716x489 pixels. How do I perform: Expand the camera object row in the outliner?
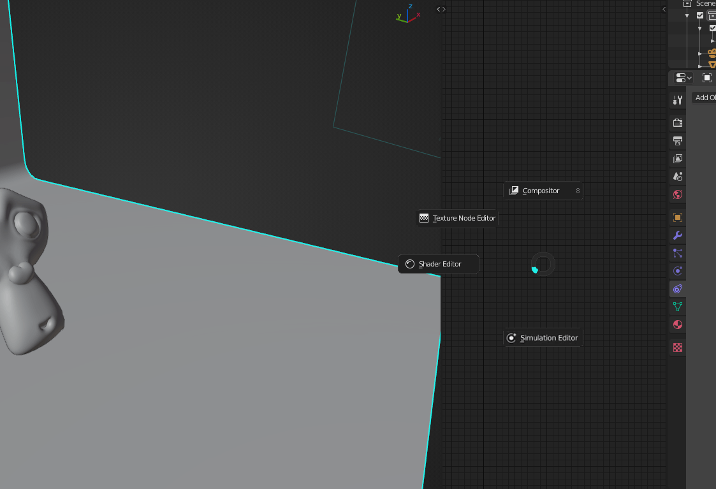tap(700, 54)
